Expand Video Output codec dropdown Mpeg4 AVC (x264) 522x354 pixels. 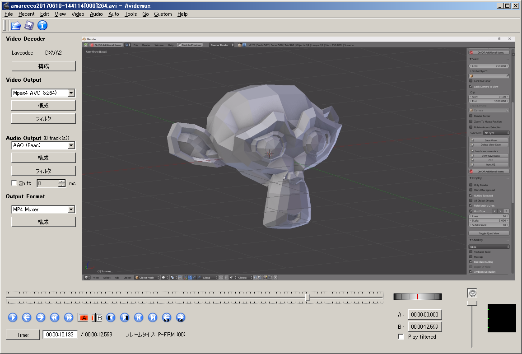tap(71, 93)
